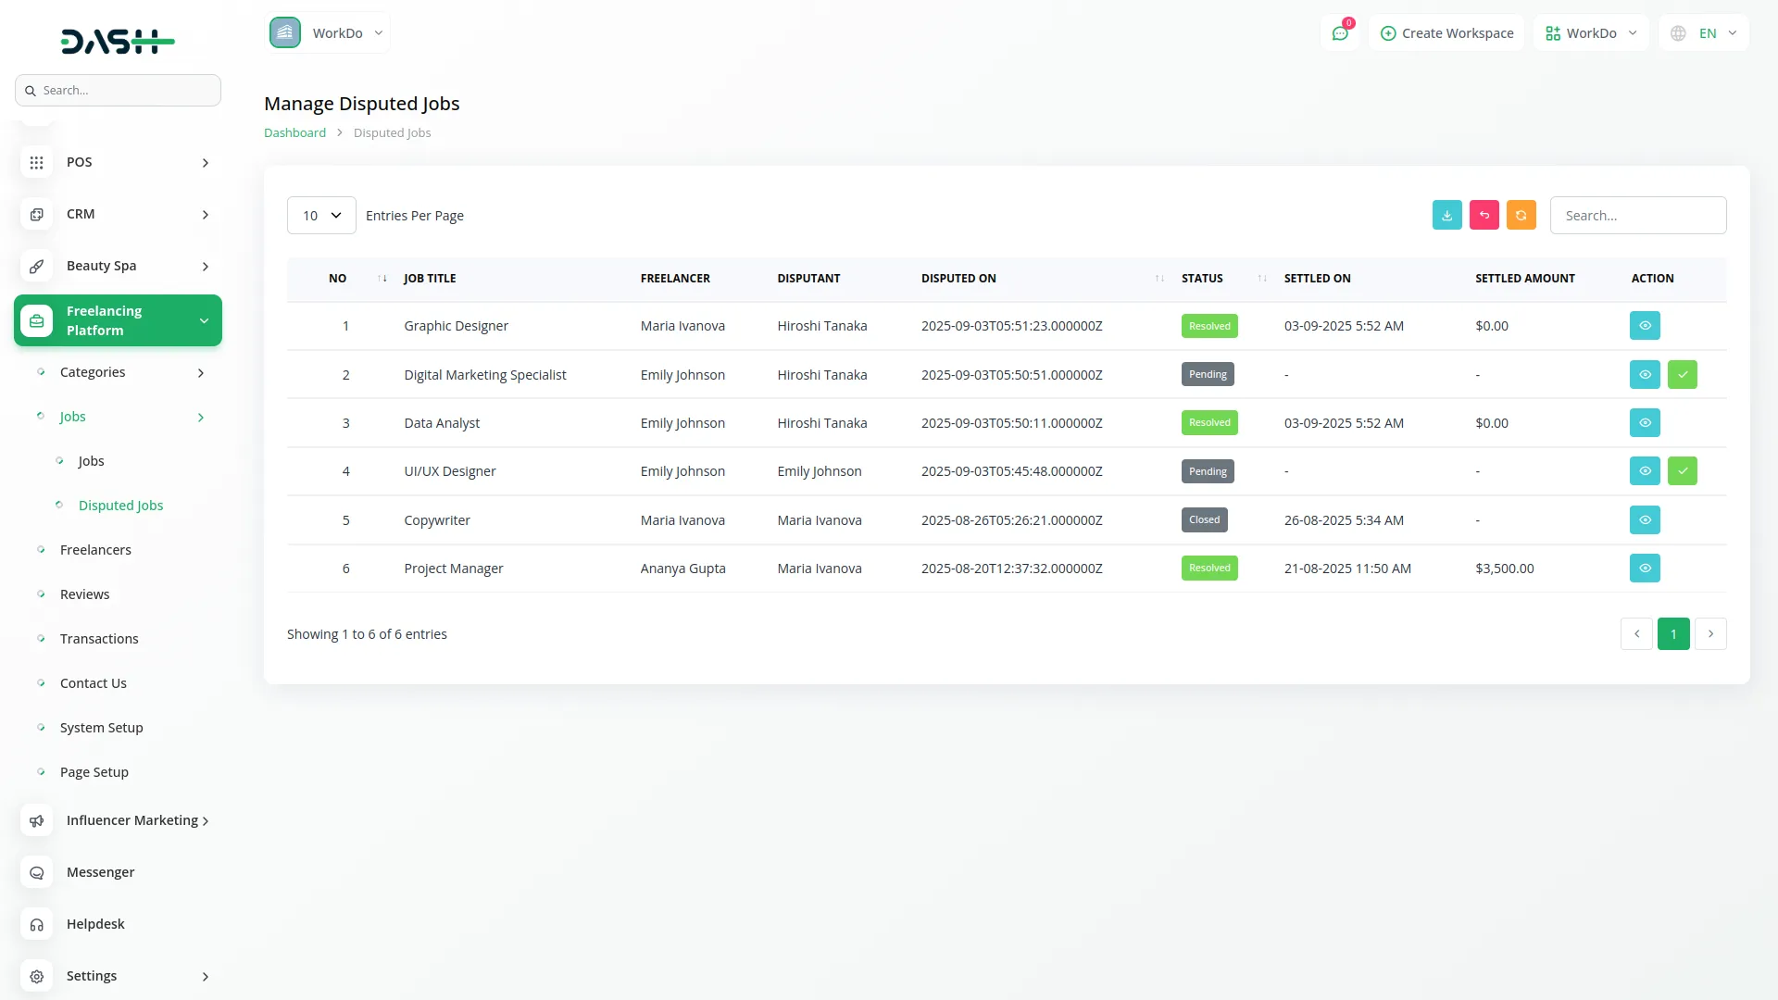Click the Create Workspace button
The image size is (1778, 1000).
click(x=1446, y=32)
